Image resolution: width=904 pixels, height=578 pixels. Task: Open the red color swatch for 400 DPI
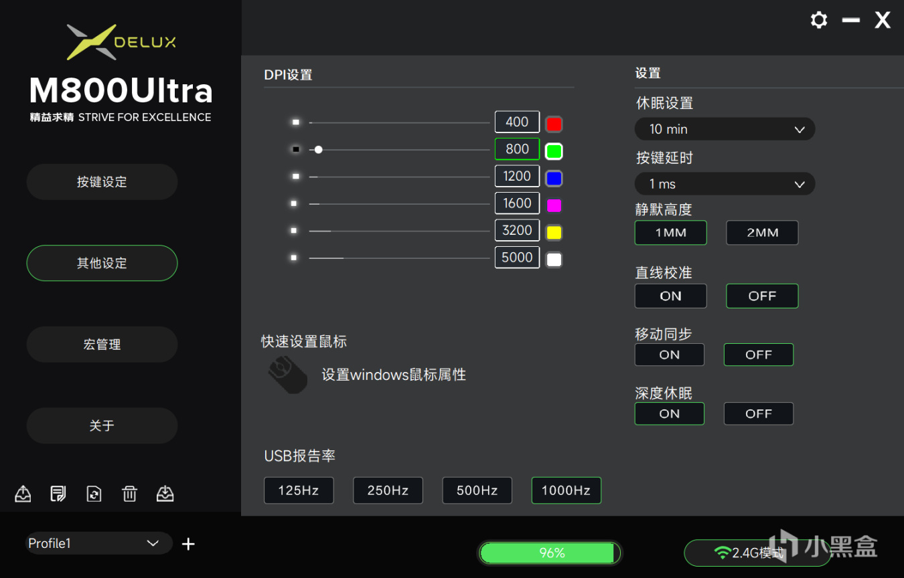554,124
